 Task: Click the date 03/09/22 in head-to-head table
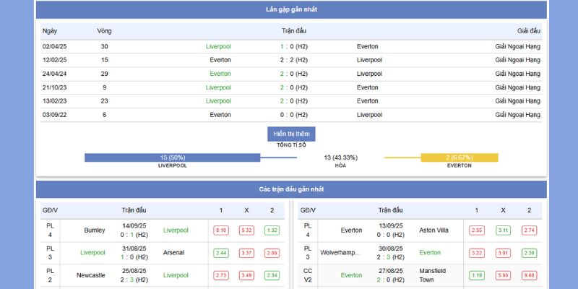(55, 115)
